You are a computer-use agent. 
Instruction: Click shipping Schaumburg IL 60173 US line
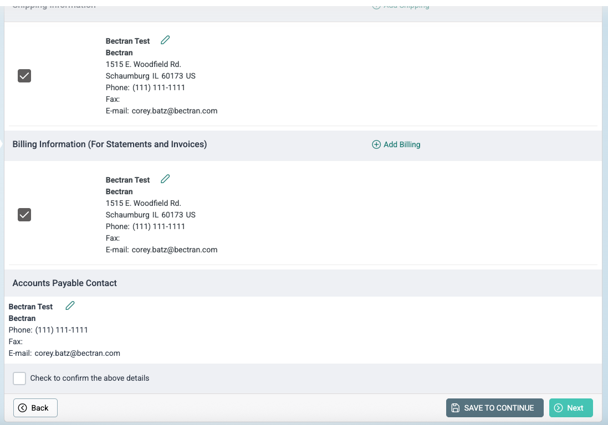[x=150, y=76]
